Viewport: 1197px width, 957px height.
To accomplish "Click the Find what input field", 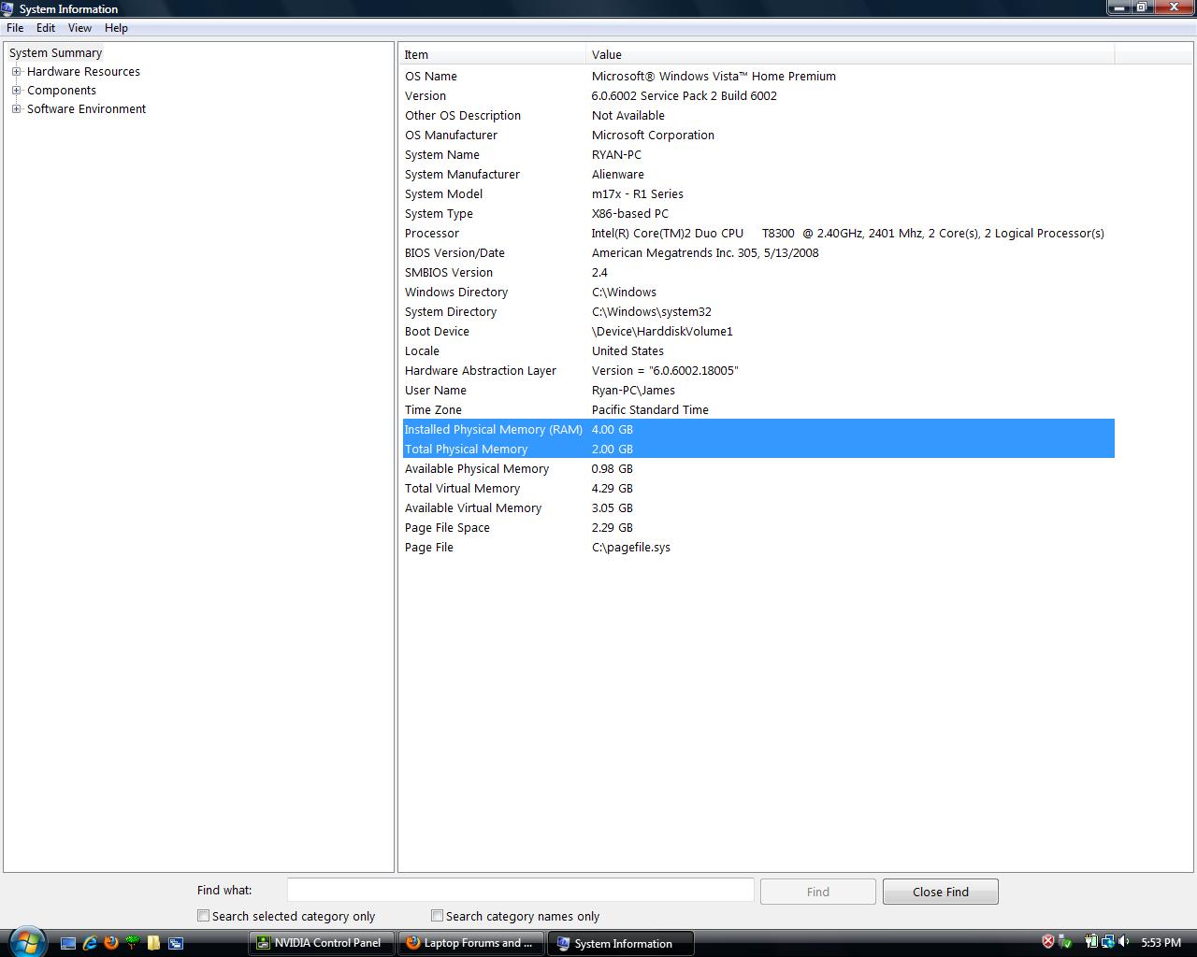I will pyautogui.click(x=520, y=891).
